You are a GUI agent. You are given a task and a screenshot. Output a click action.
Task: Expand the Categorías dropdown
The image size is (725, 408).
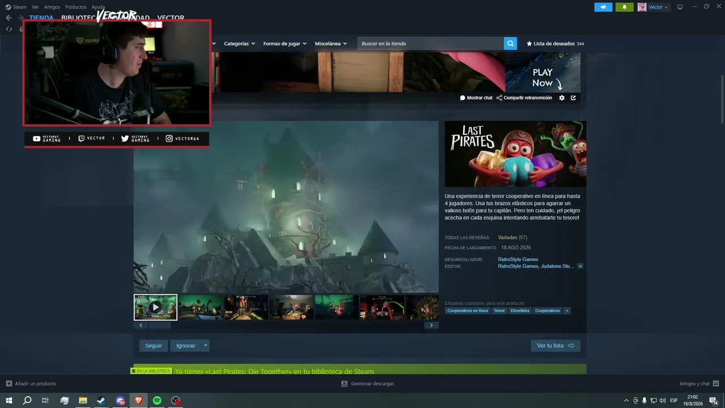point(239,44)
